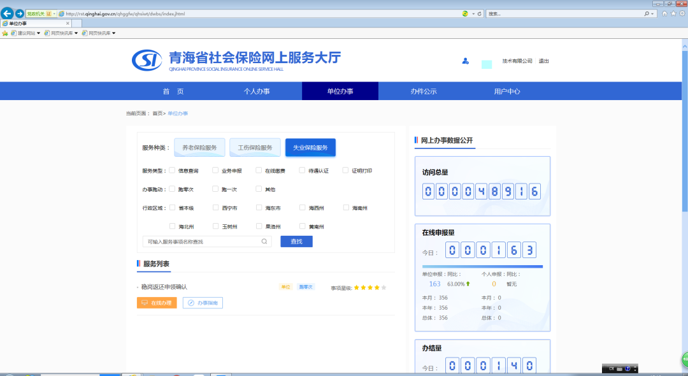Click the fifth rating star for 稳岗返还申领确认
This screenshot has width=688, height=376.
click(383, 287)
